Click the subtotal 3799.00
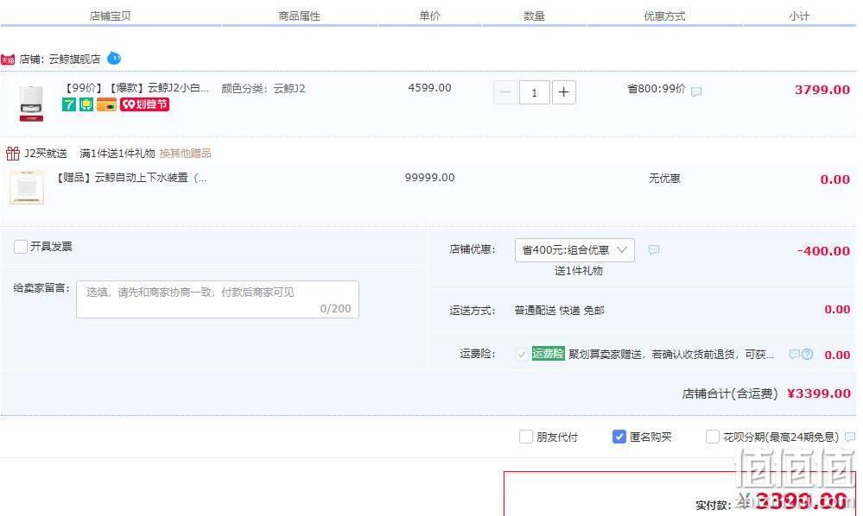 coord(822,90)
